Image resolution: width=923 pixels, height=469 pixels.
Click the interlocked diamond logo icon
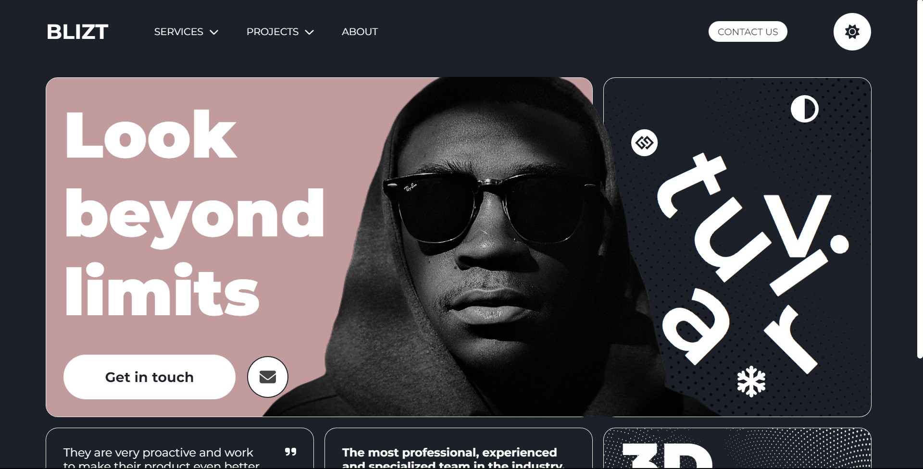(x=644, y=143)
